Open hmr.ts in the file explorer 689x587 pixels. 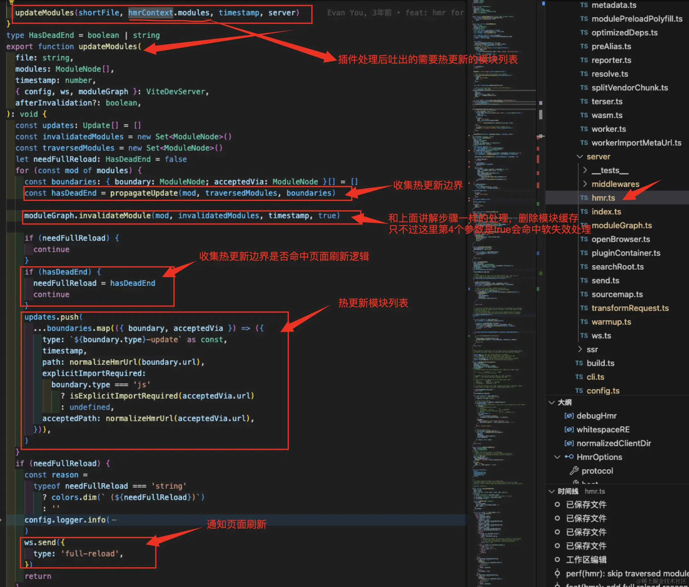(603, 198)
